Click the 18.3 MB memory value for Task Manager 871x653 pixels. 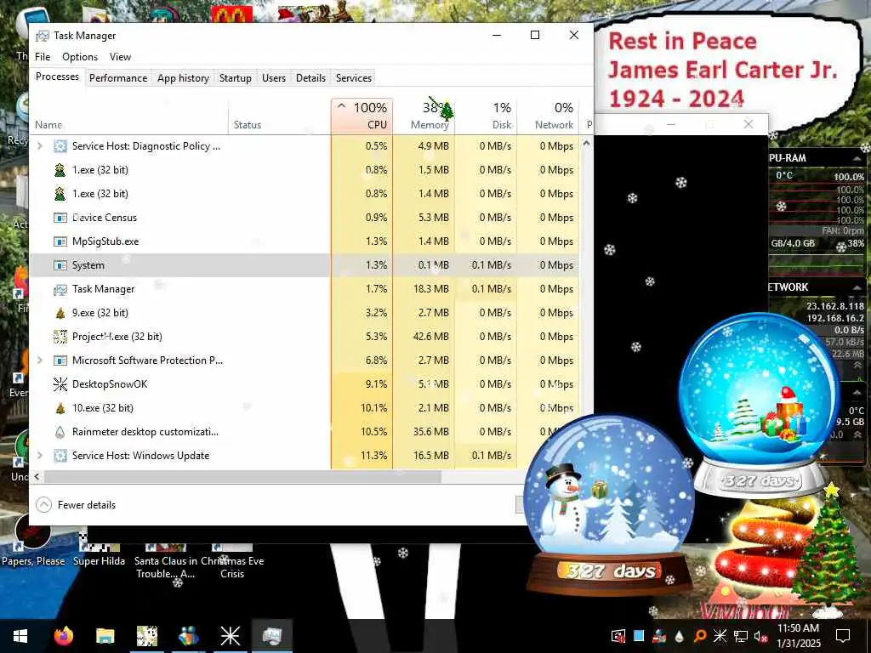pos(430,289)
